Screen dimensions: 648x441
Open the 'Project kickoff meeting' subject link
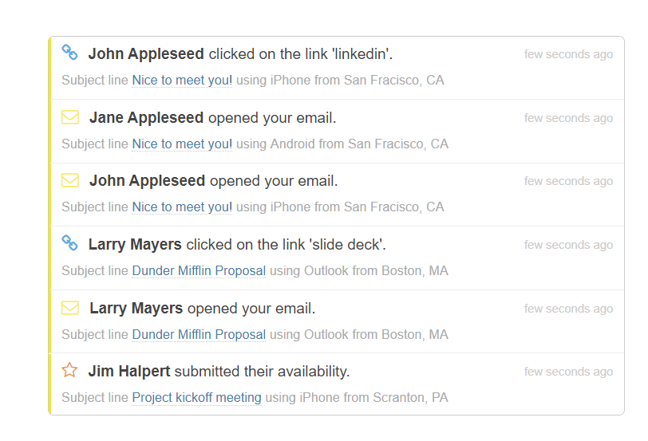196,397
